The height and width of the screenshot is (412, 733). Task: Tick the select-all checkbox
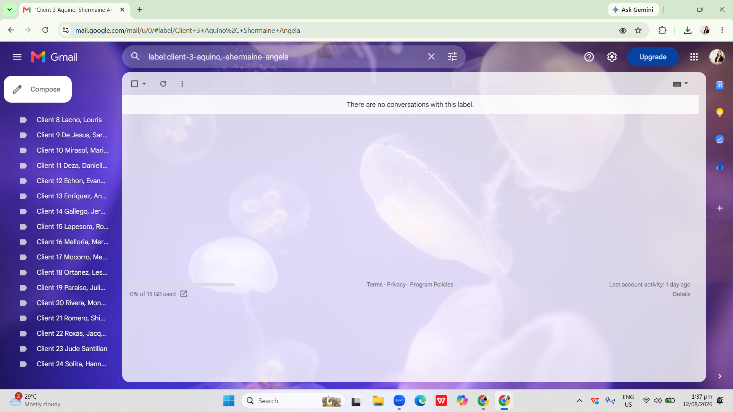click(134, 84)
